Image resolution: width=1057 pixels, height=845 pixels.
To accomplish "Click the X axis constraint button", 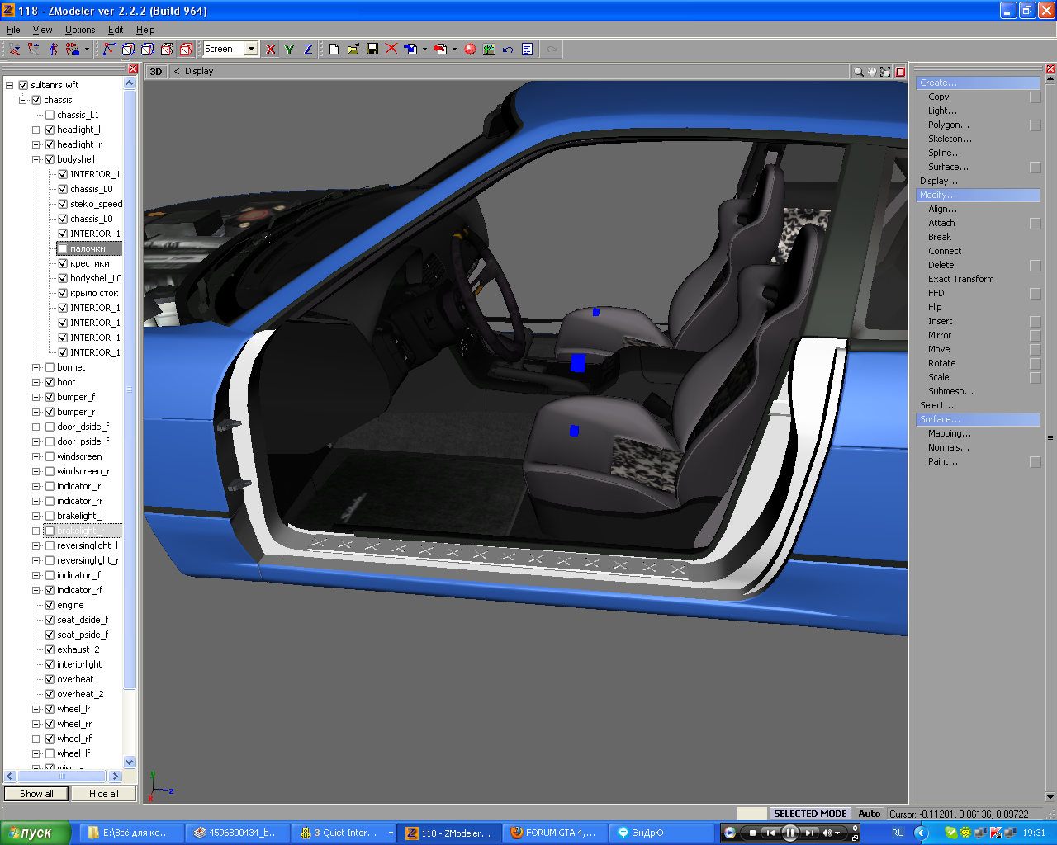I will click(270, 50).
